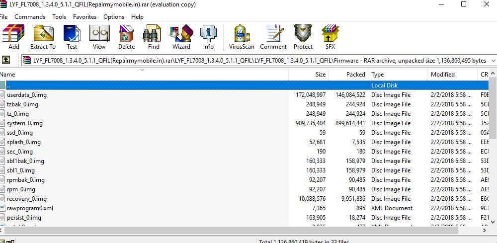Run the Test archive tool

[x=72, y=37]
